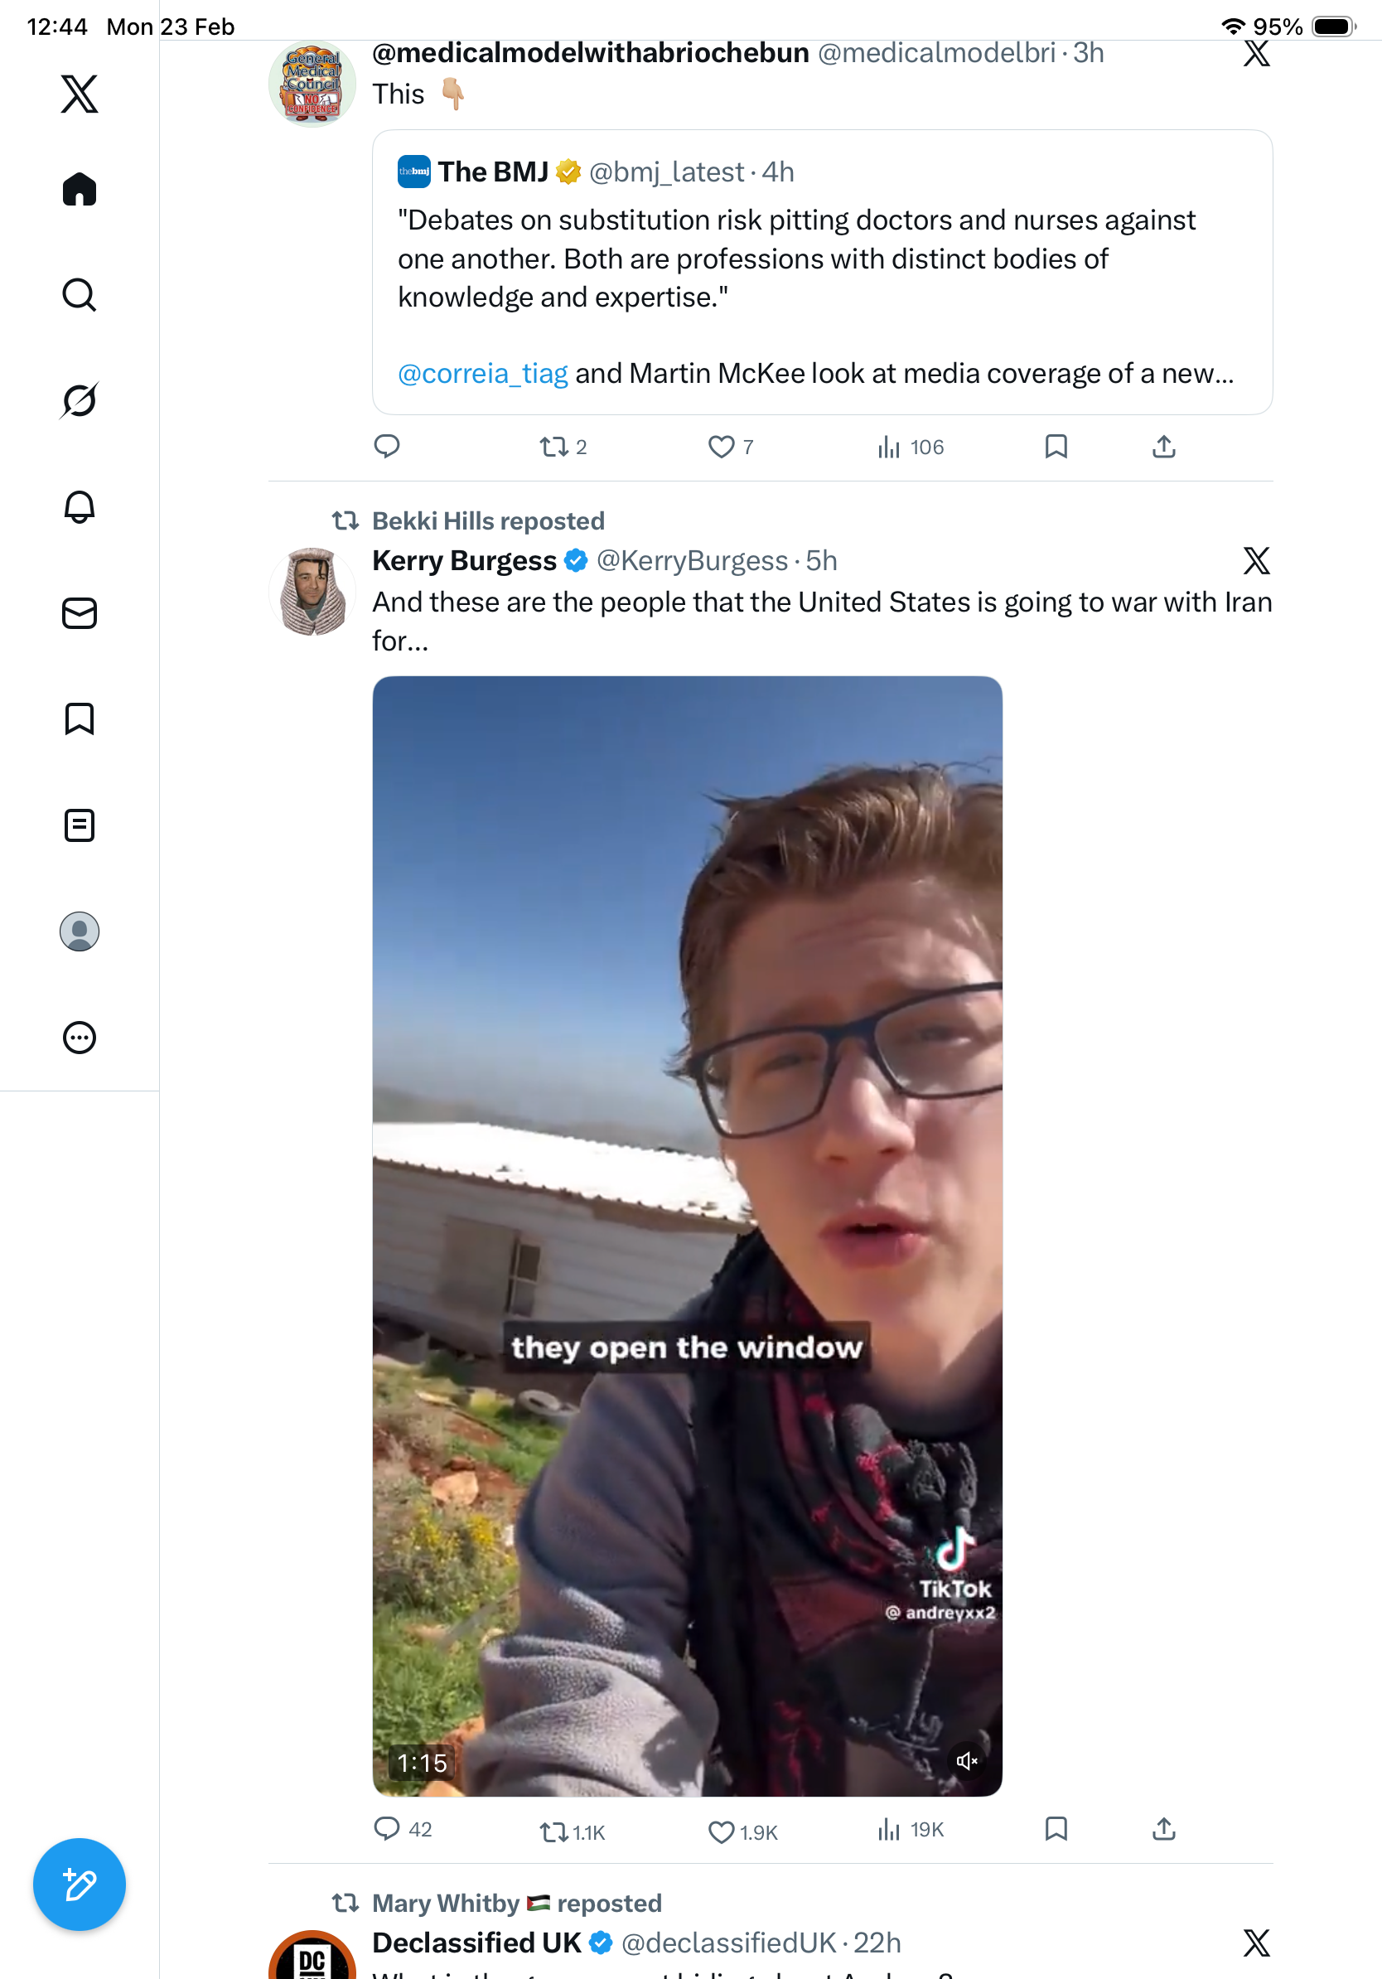Viewport: 1382px width, 1979px height.
Task: Bookmark the Kerry Burgess video post
Action: pos(1056,1828)
